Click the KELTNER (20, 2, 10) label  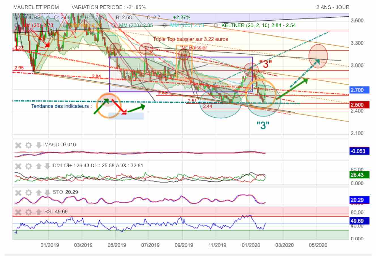click(258, 25)
